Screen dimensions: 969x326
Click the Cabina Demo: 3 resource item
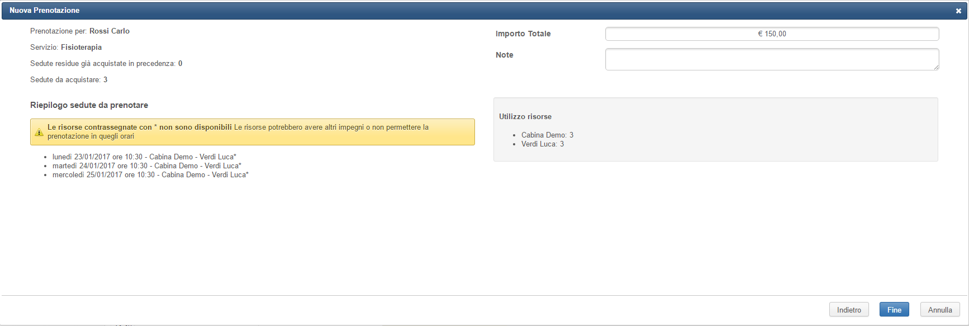coord(547,135)
